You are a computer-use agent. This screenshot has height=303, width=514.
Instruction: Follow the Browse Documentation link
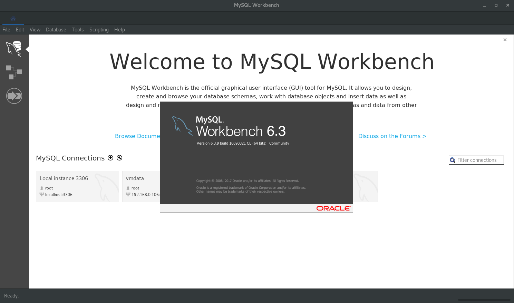click(137, 136)
